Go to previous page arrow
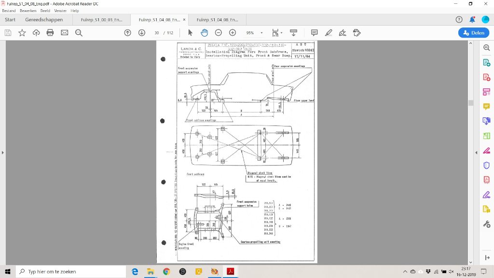This screenshot has height=278, width=494. pyautogui.click(x=127, y=33)
